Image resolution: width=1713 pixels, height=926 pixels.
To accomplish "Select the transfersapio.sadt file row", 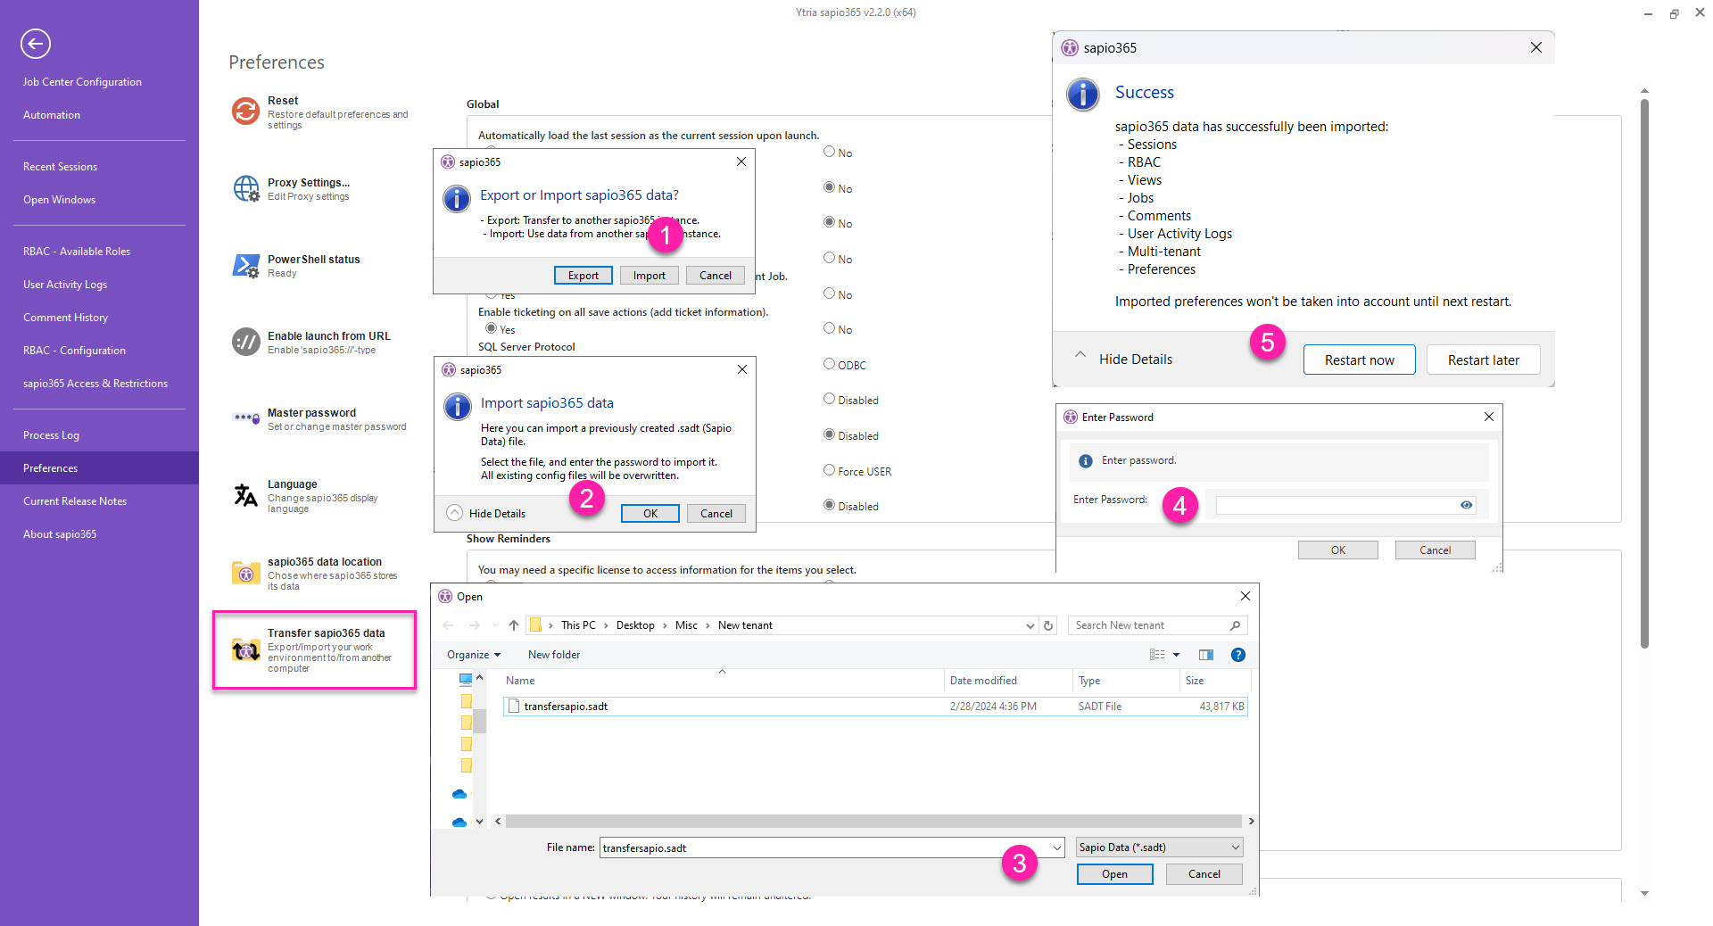I will coord(875,706).
